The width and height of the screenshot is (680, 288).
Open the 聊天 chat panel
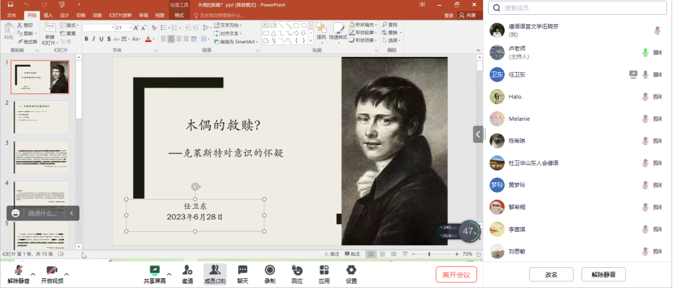pos(243,271)
